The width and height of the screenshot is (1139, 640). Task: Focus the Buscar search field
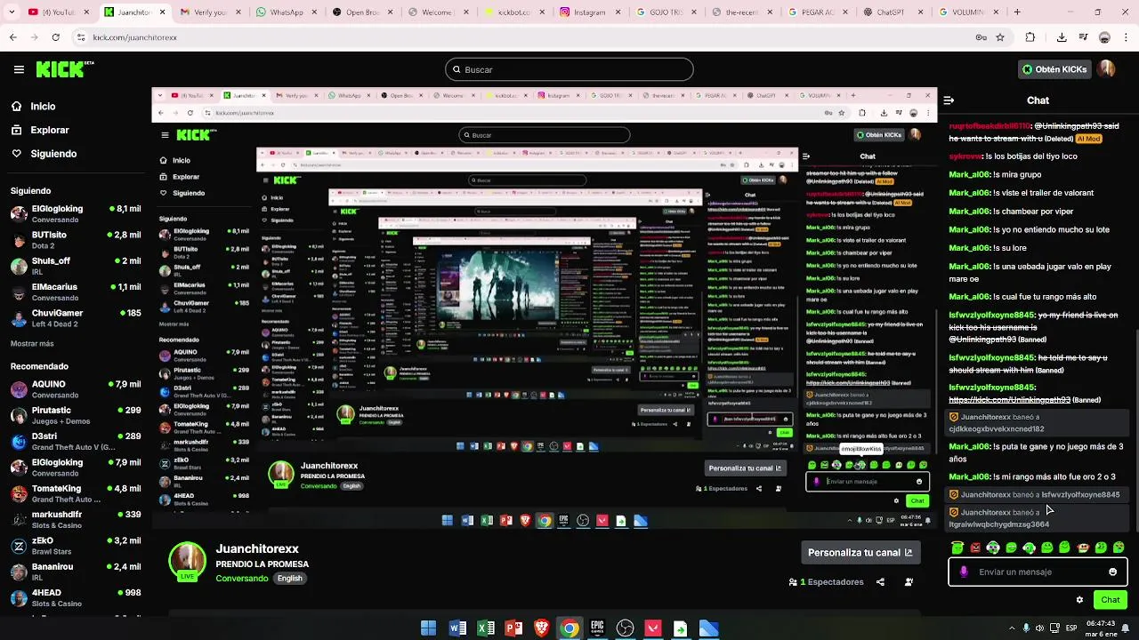click(x=569, y=69)
